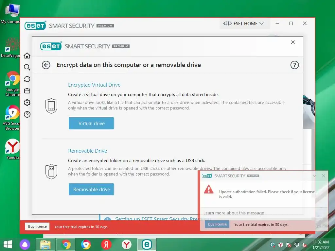Click Buy license in the notification popup
Image resolution: width=335 pixels, height=251 pixels.
[217, 224]
